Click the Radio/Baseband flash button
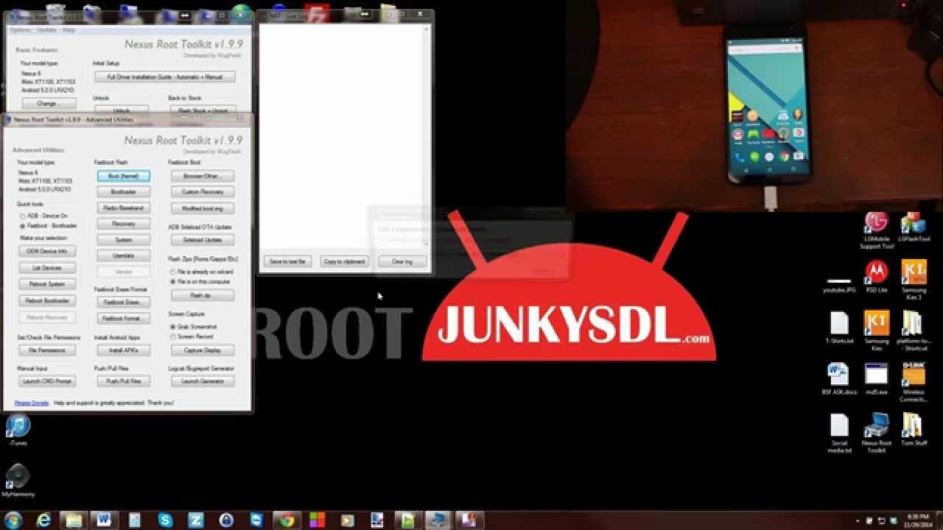This screenshot has width=943, height=530. 124,208
